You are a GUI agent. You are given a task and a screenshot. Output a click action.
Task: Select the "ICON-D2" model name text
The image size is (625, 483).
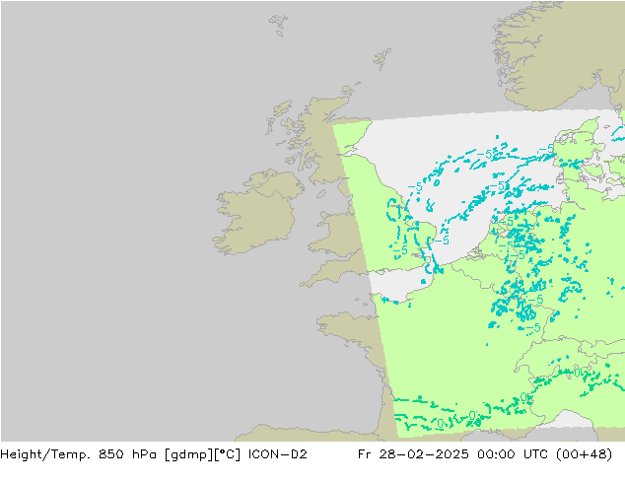pos(277,454)
